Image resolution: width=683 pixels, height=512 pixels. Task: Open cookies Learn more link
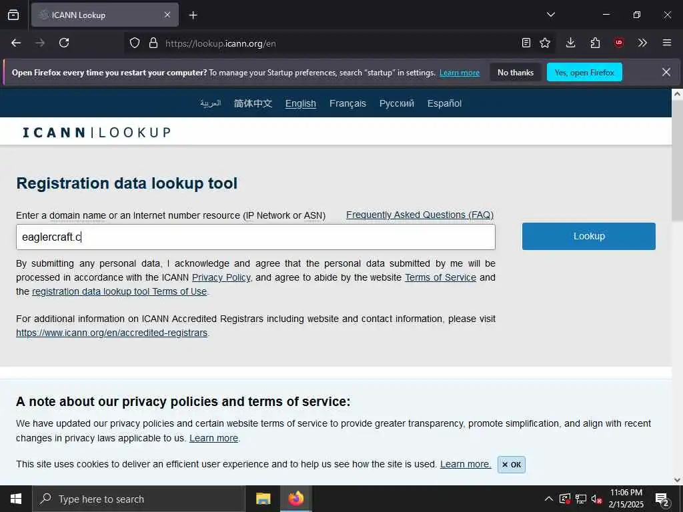coord(466,464)
